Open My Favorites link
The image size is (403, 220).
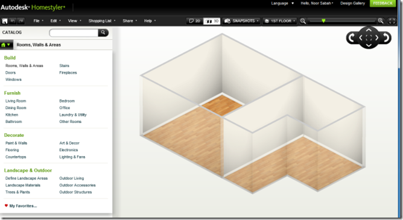pos(23,206)
